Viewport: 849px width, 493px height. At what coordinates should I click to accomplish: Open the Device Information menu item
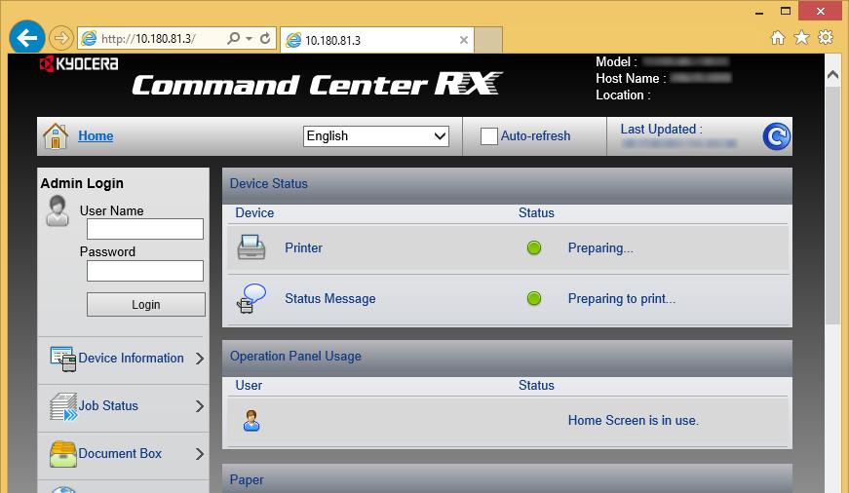pos(131,359)
